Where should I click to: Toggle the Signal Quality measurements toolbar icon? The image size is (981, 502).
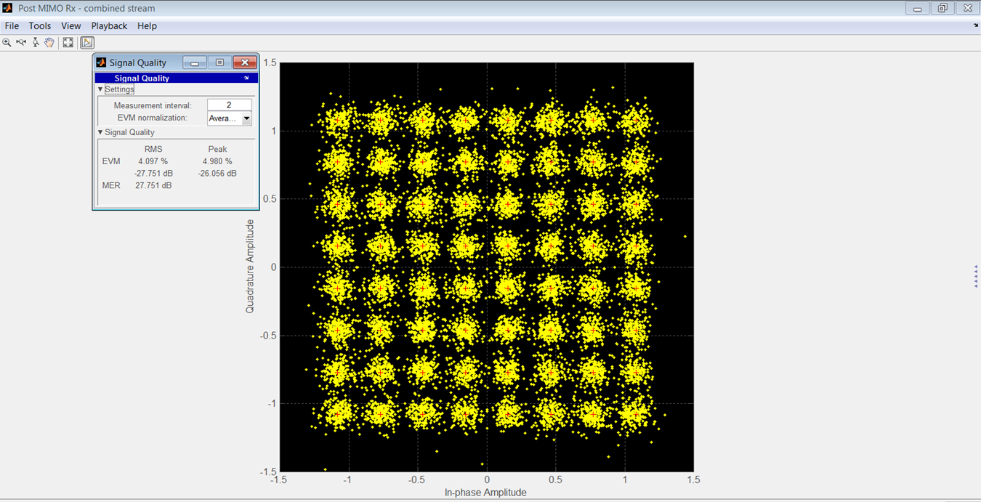[x=87, y=42]
